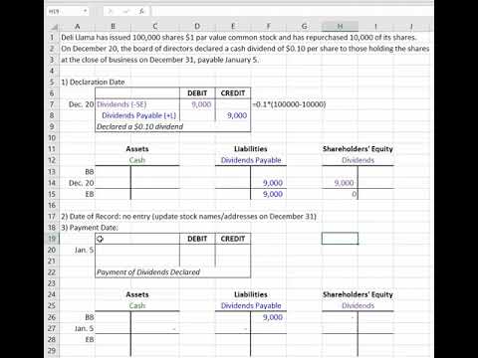Click the EB label in row 28
The image size is (478, 358).
[90, 339]
